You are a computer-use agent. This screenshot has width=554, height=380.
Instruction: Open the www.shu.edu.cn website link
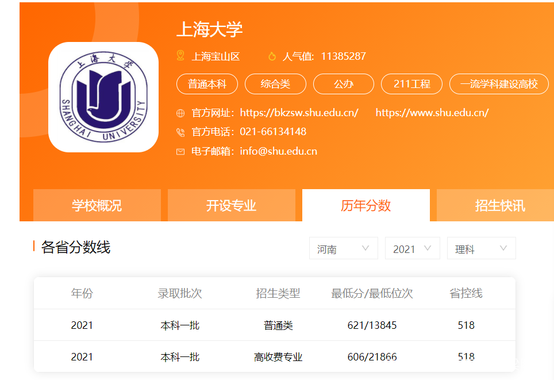tap(432, 113)
